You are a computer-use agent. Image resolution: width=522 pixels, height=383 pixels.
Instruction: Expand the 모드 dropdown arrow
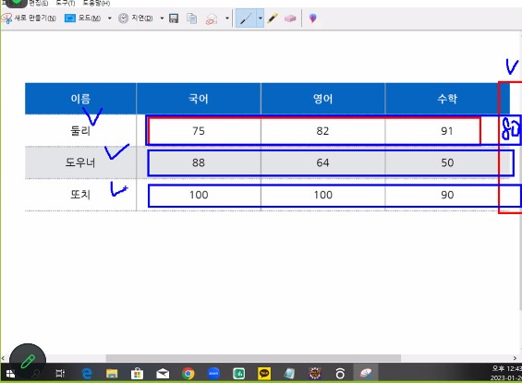pyautogui.click(x=110, y=18)
